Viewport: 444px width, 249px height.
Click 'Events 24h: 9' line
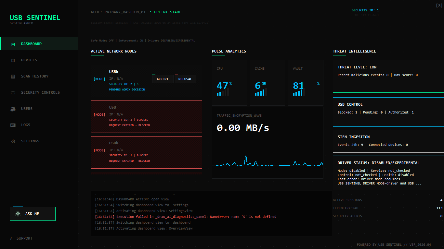373,145
